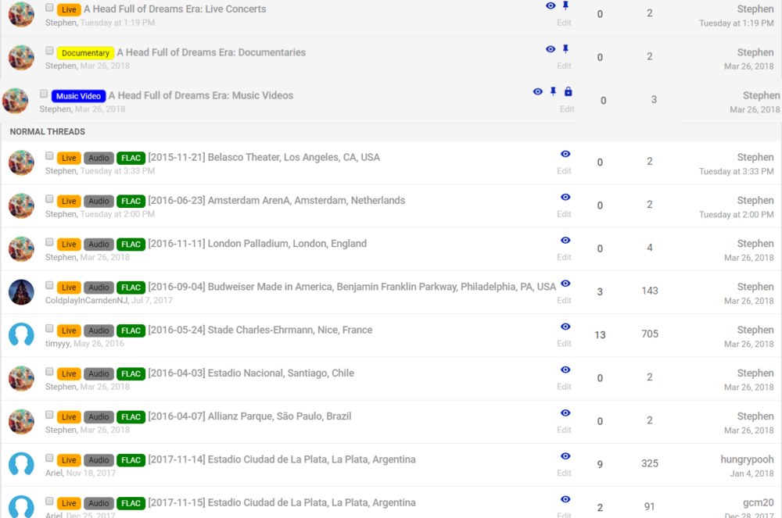Open timyyy author profile link
782x518 pixels.
pos(58,344)
